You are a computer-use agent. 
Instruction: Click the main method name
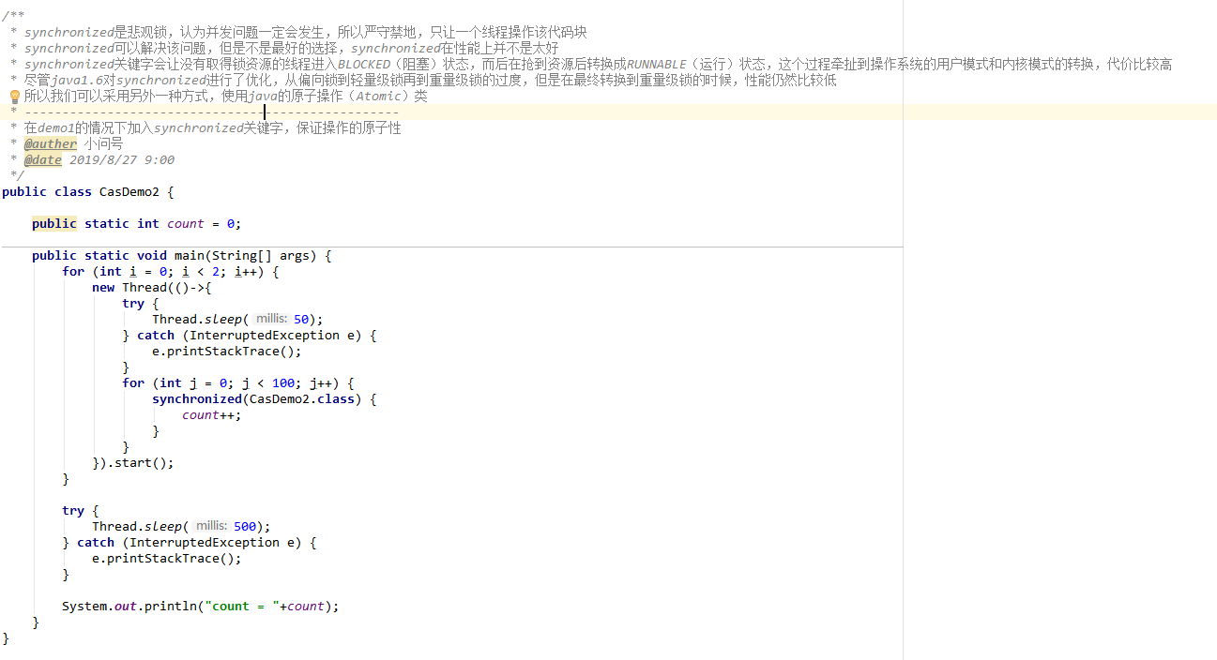190,255
